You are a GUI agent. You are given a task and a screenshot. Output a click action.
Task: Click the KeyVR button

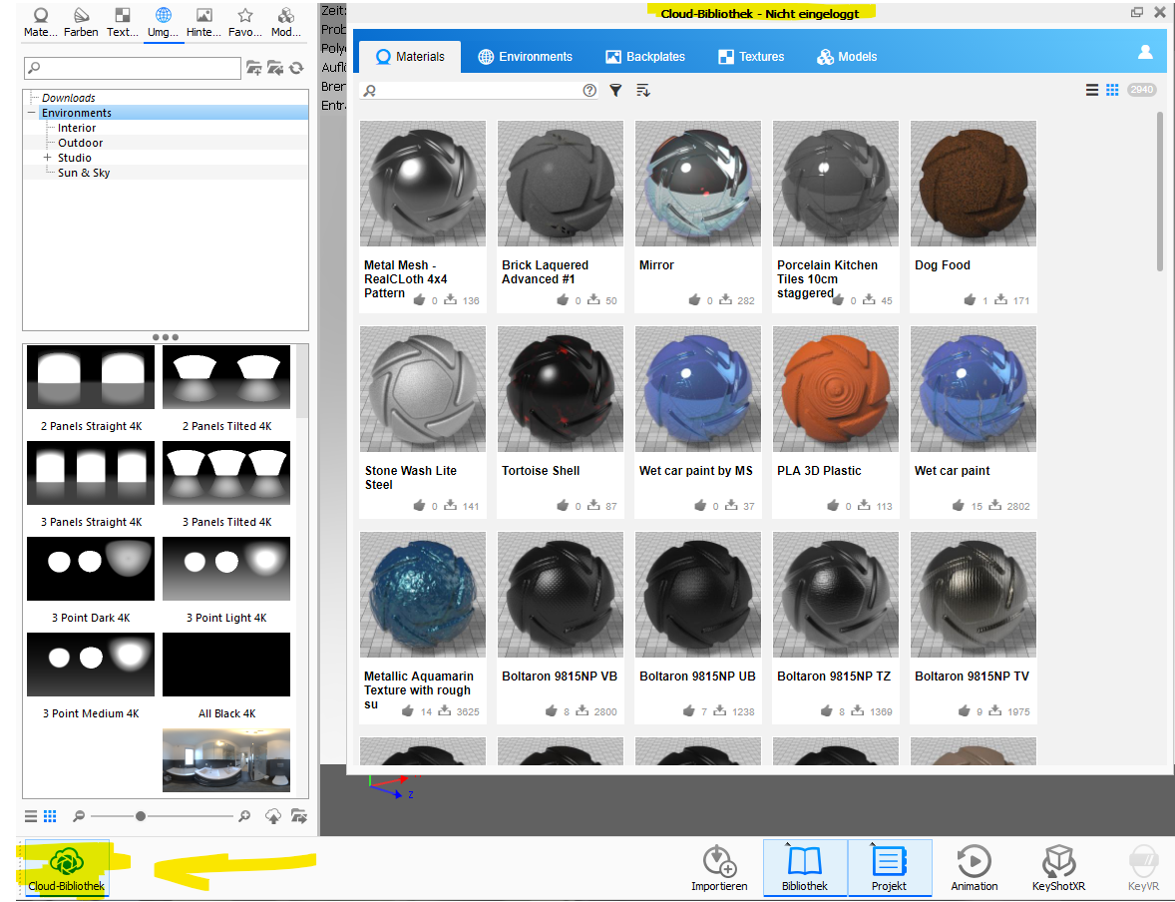(1143, 868)
